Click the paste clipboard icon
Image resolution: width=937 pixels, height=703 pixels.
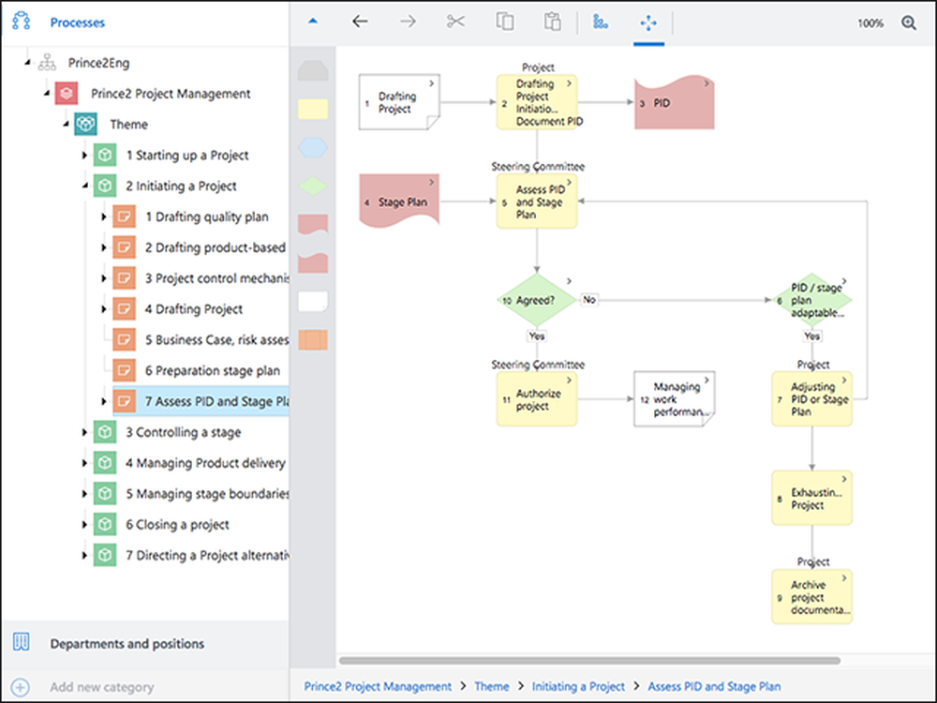point(552,22)
